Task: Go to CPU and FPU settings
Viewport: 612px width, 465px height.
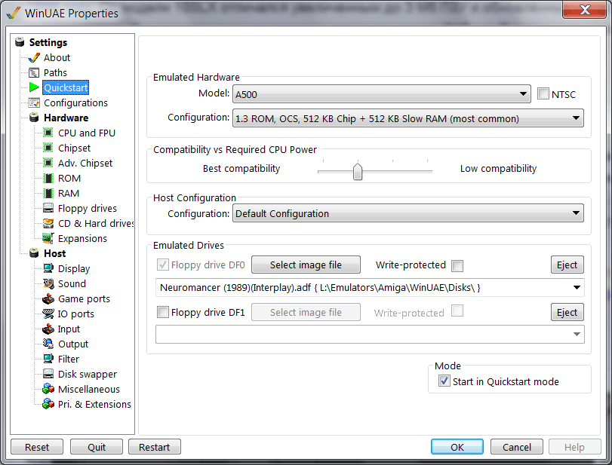Action: pos(87,133)
